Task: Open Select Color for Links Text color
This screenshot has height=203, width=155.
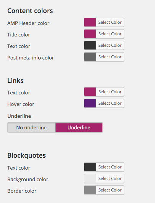Action: [x=110, y=92]
